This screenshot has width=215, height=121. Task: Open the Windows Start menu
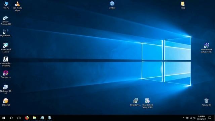click(x=4, y=118)
